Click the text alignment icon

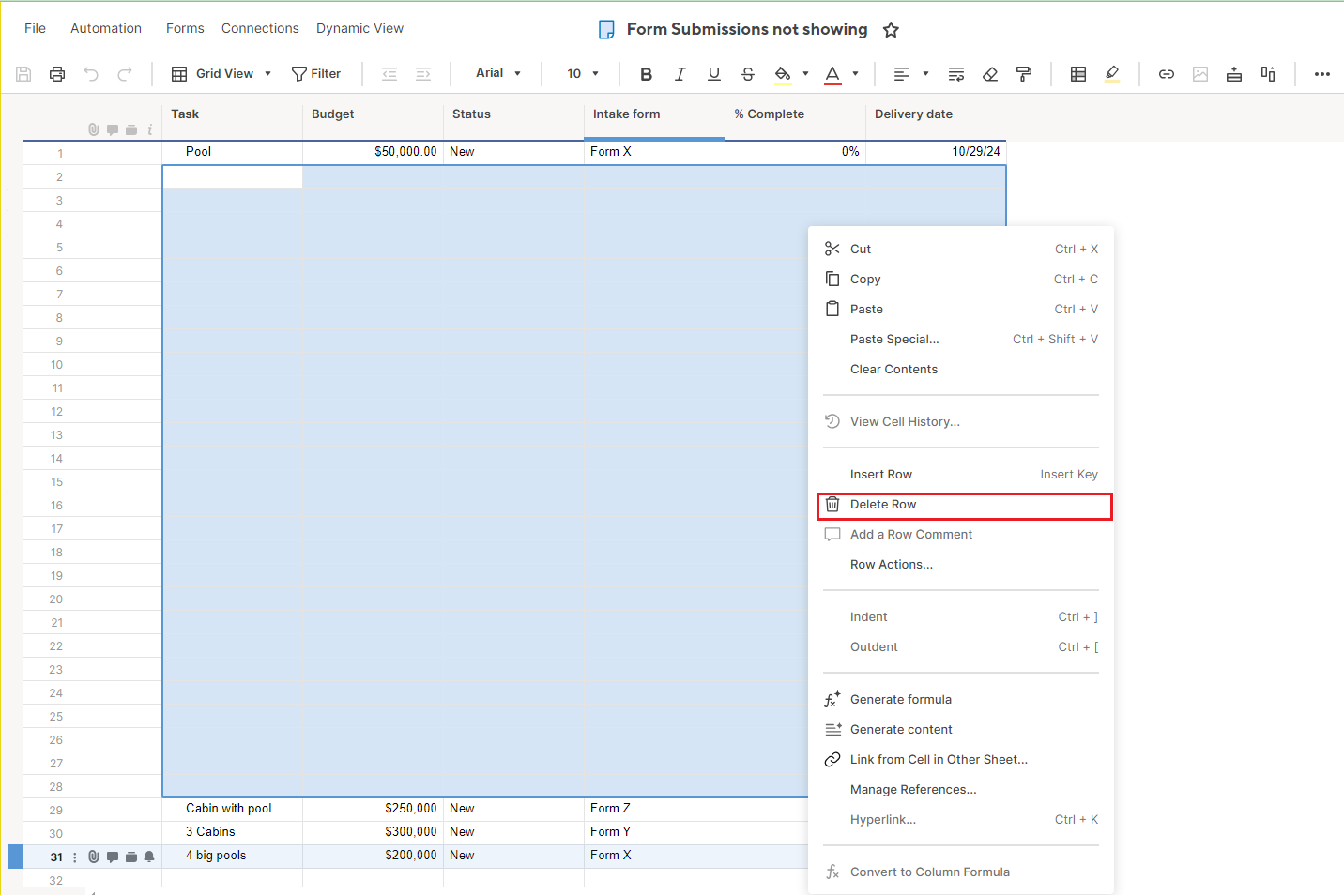[902, 74]
